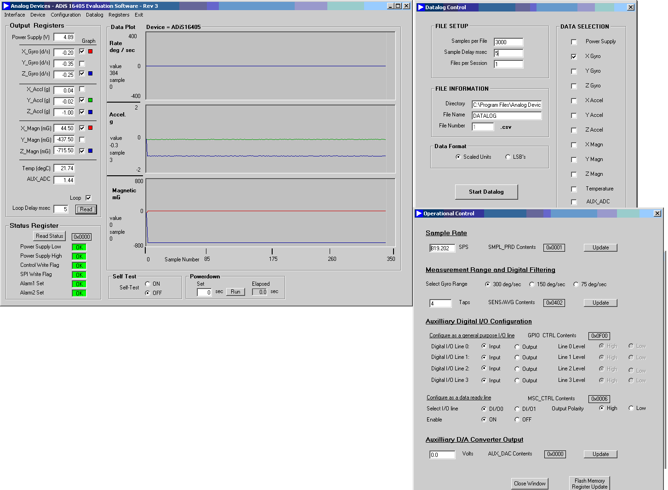668x490 pixels.
Task: Enable graphing for X_Accl in Output Registers
Action: (82, 89)
